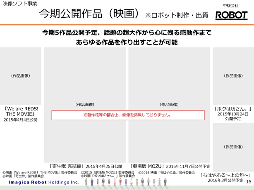The width and height of the screenshot is (254, 190).
Task: Click the 2015年4月4日公開 date text
Action: point(21,120)
